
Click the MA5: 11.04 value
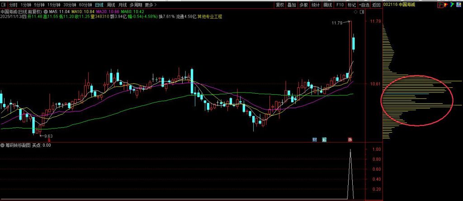[x=59, y=11]
